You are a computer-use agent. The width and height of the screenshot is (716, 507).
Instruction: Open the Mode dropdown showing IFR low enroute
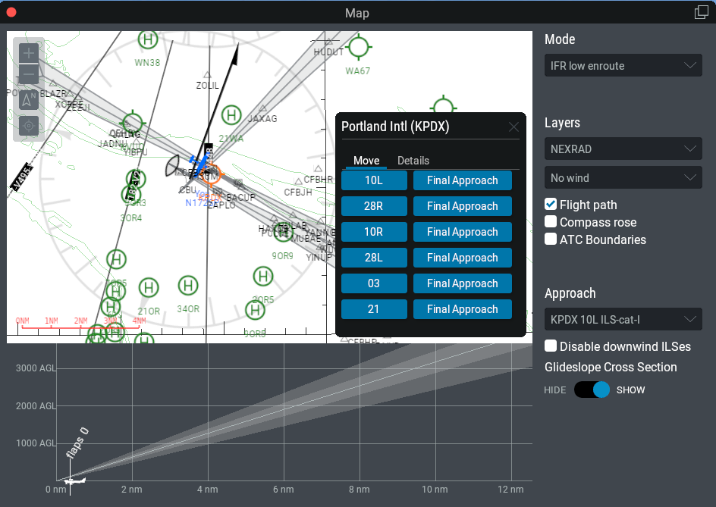(623, 66)
